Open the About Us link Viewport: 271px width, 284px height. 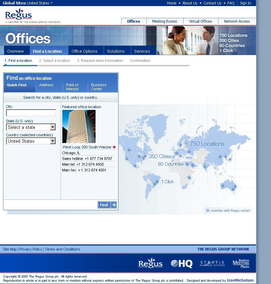click(x=190, y=3)
